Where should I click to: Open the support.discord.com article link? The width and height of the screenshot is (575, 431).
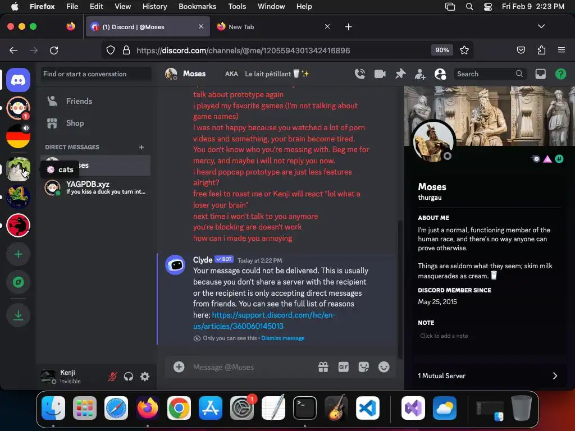pyautogui.click(x=264, y=320)
